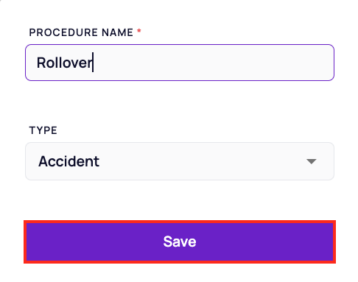The width and height of the screenshot is (358, 282).
Task: Click the gray triangle in Type field
Action: (x=311, y=161)
